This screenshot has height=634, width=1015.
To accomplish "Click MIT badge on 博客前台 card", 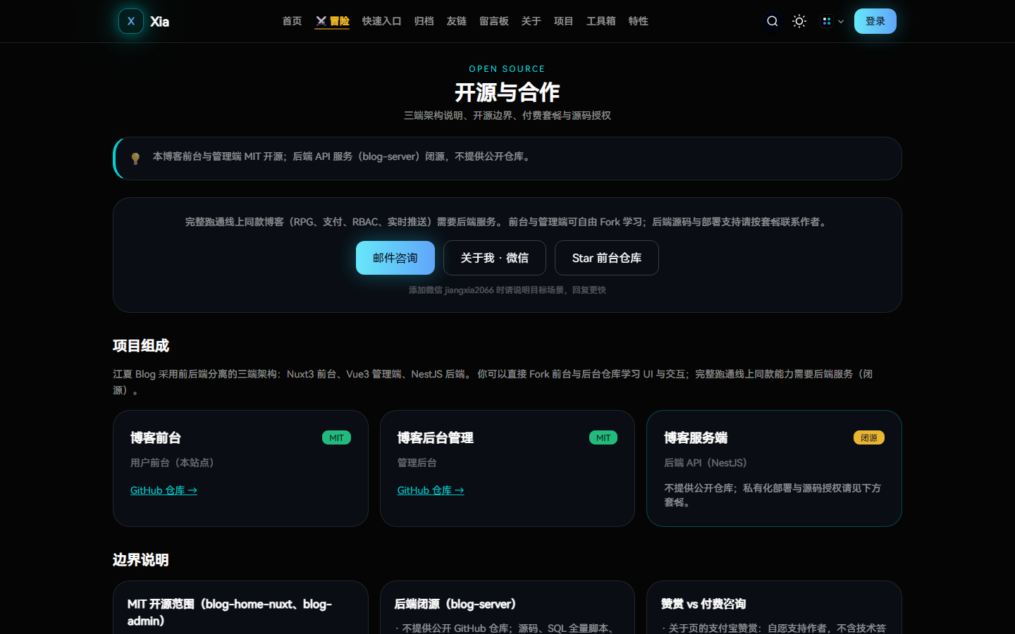I will pyautogui.click(x=336, y=437).
